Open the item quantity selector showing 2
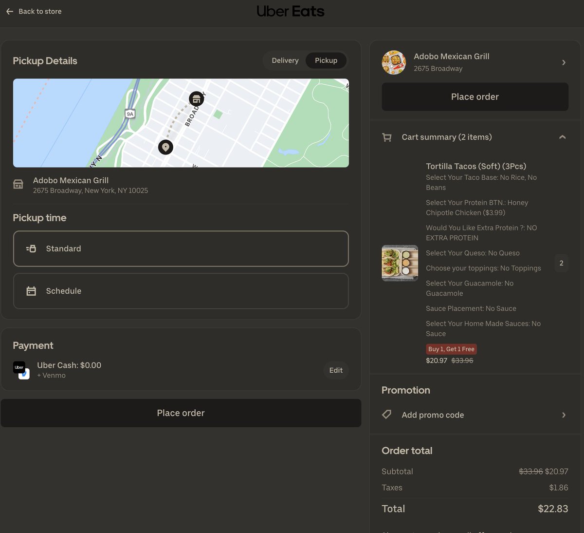 point(561,263)
